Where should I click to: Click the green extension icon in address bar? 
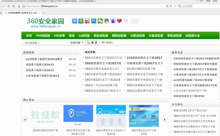point(167,6)
